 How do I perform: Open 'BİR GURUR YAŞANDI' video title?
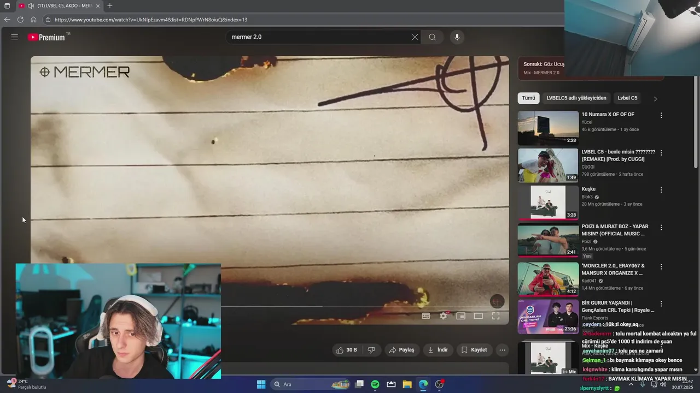618,306
